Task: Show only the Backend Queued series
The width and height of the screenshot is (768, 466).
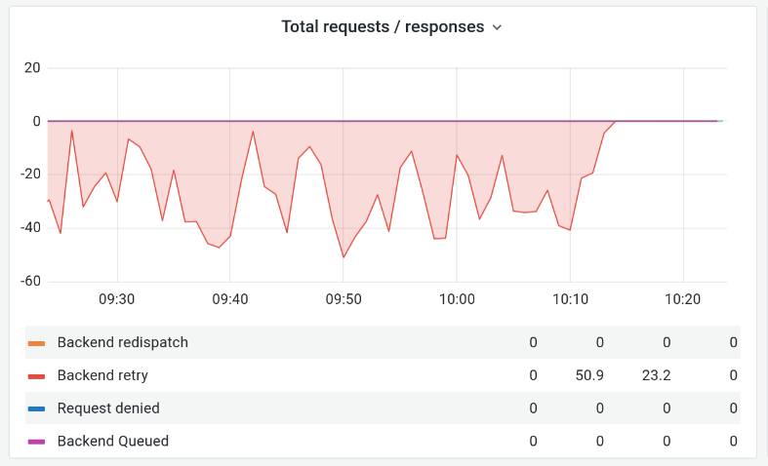Action: click(112, 441)
